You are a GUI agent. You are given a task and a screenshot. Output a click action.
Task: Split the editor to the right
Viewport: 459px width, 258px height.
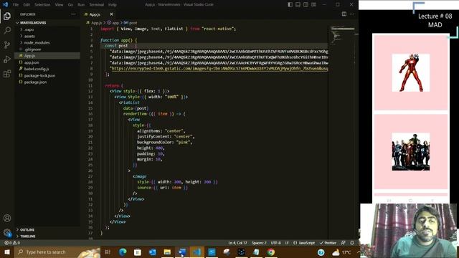point(344,14)
